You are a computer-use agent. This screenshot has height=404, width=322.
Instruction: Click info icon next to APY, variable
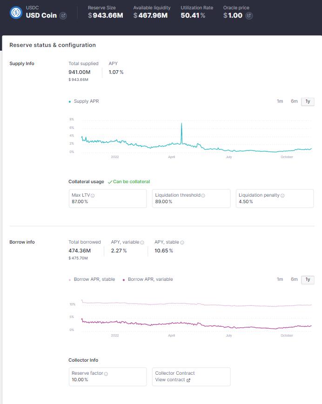pyautogui.click(x=142, y=242)
